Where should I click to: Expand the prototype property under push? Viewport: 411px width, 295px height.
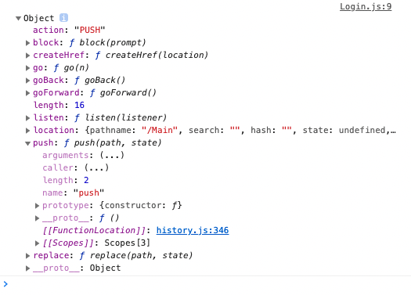[37, 206]
